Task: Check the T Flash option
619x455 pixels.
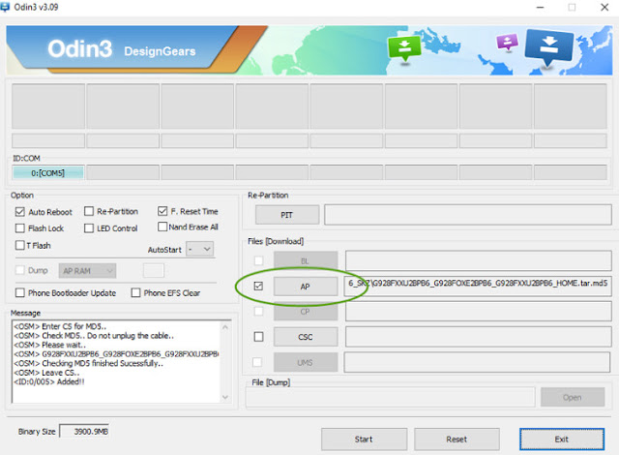Action: pyautogui.click(x=19, y=245)
